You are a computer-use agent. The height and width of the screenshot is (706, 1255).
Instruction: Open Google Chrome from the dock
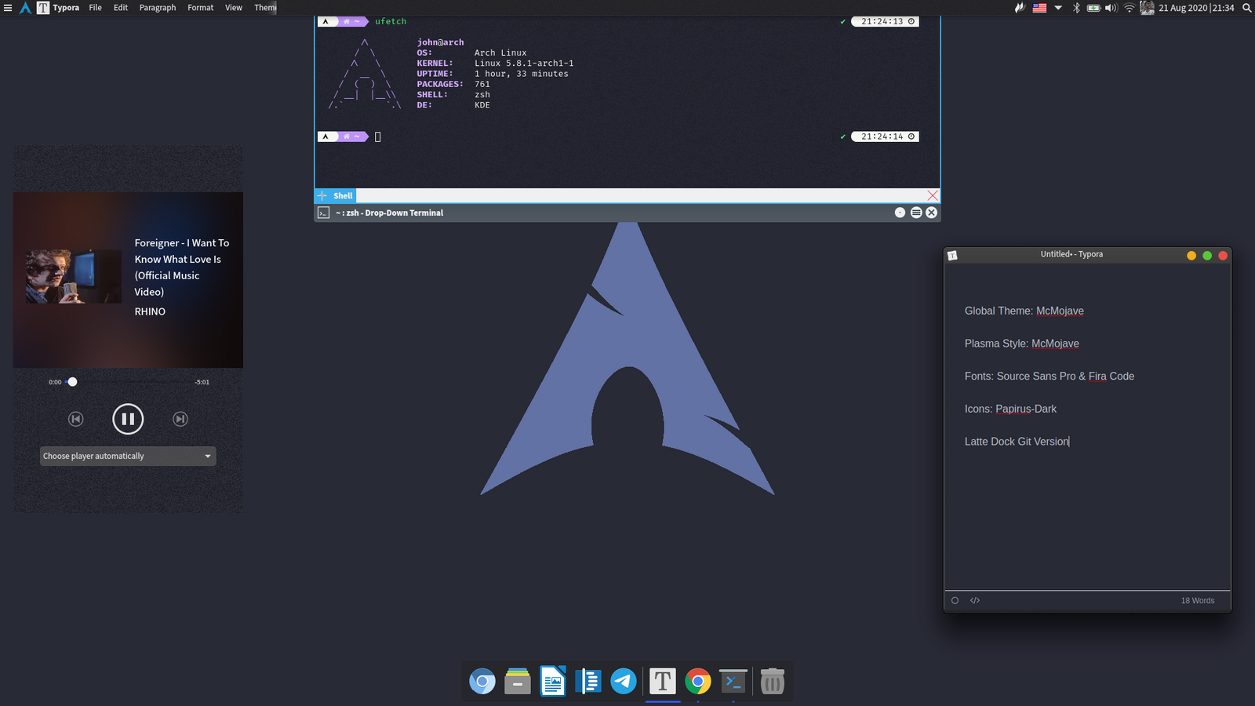[x=698, y=682]
